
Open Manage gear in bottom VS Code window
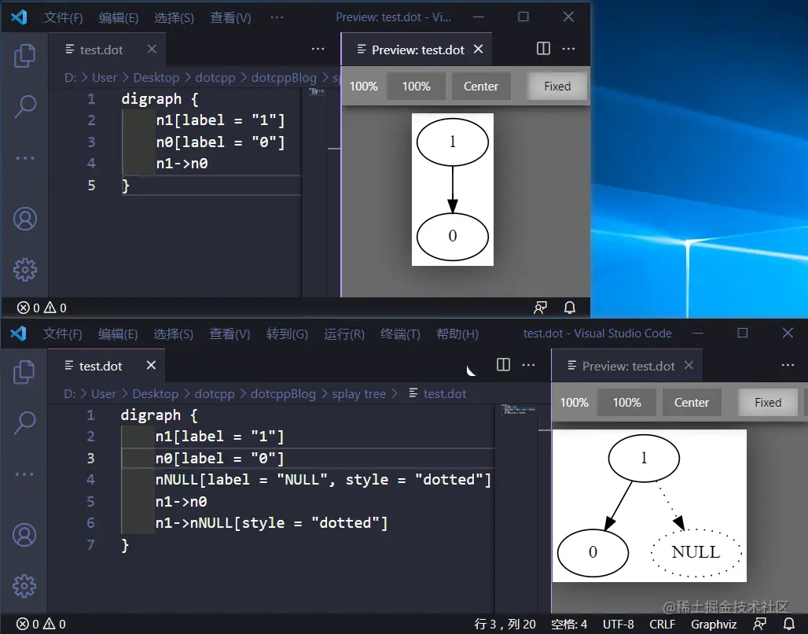point(24,585)
